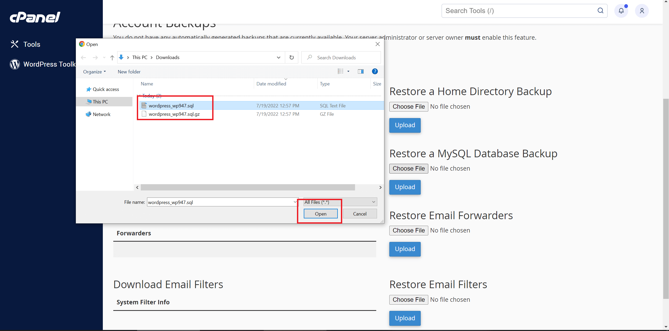Click Downloads in the address path
Image resolution: width=669 pixels, height=331 pixels.
168,57
